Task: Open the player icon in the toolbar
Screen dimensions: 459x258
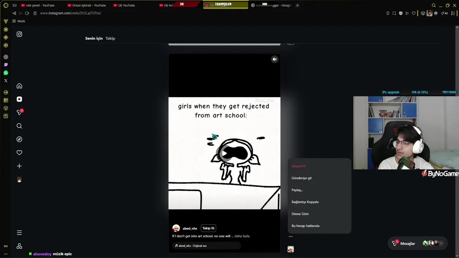Action: pyautogui.click(x=407, y=13)
